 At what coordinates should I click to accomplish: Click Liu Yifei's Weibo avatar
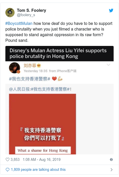15,68
